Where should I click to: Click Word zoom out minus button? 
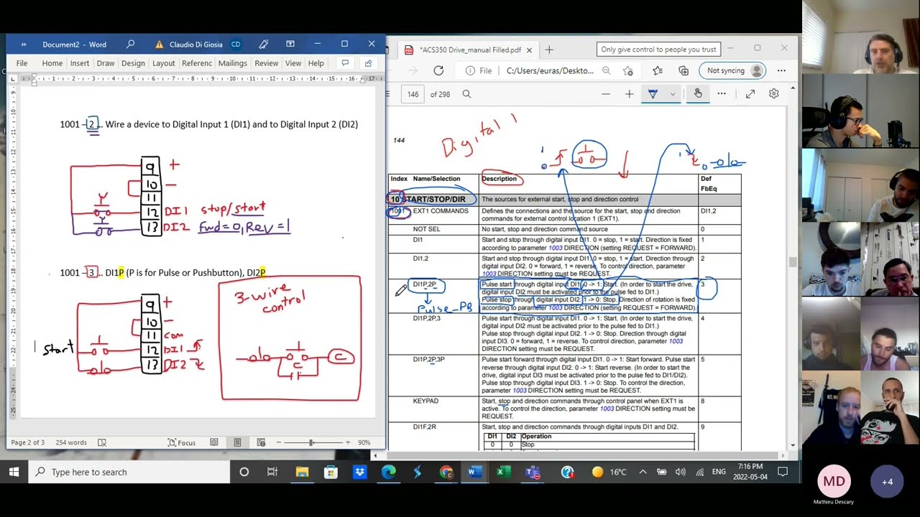(279, 442)
